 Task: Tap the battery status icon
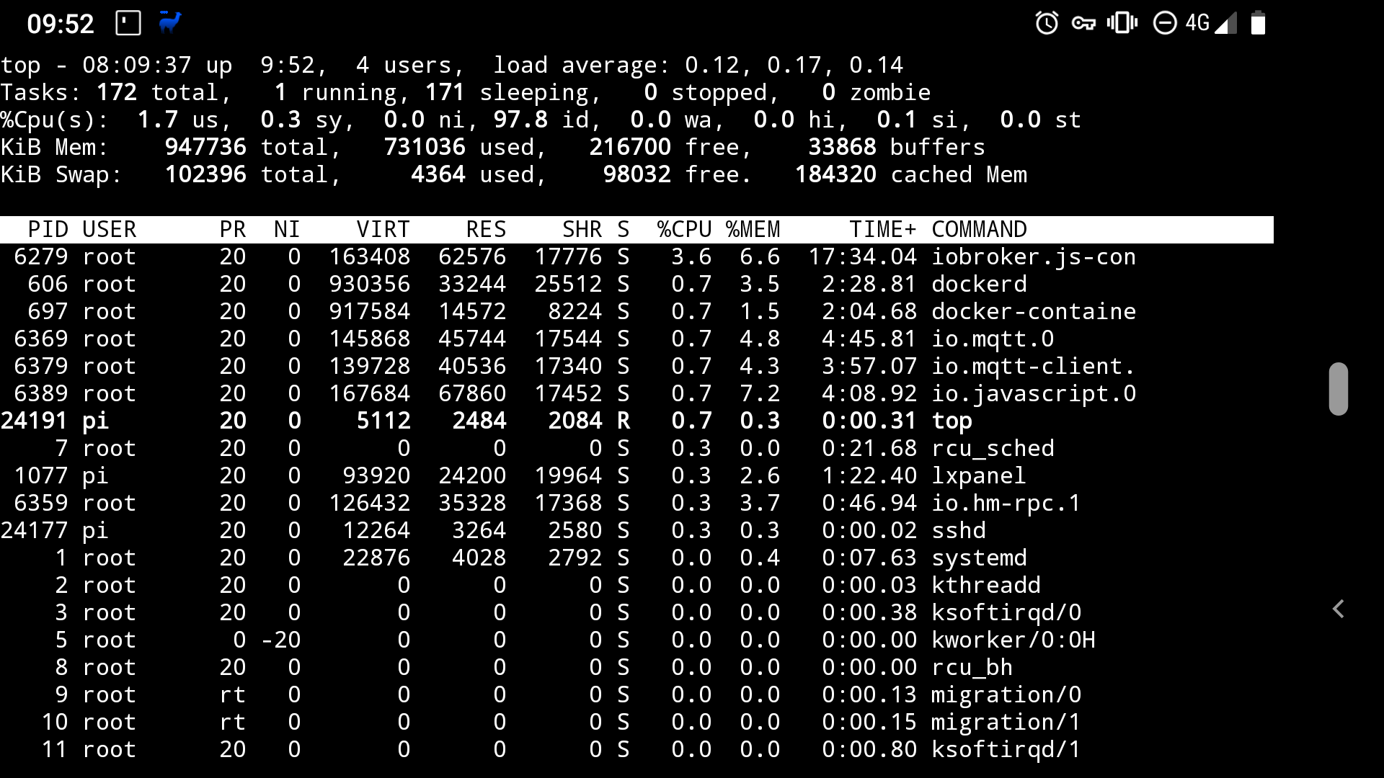(1258, 23)
